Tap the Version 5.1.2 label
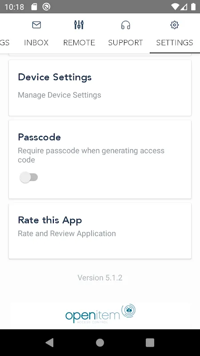The width and height of the screenshot is (200, 356). (100, 278)
